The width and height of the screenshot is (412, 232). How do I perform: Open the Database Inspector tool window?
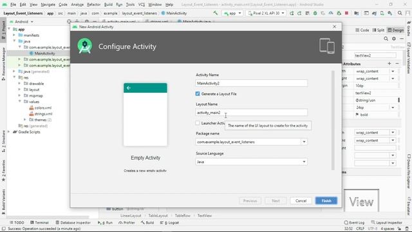[73, 222]
